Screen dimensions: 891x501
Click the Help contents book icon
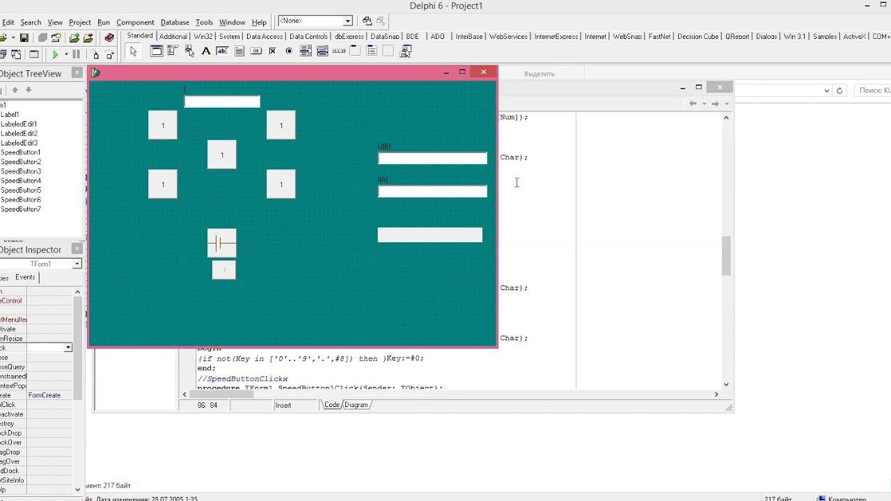(109, 38)
